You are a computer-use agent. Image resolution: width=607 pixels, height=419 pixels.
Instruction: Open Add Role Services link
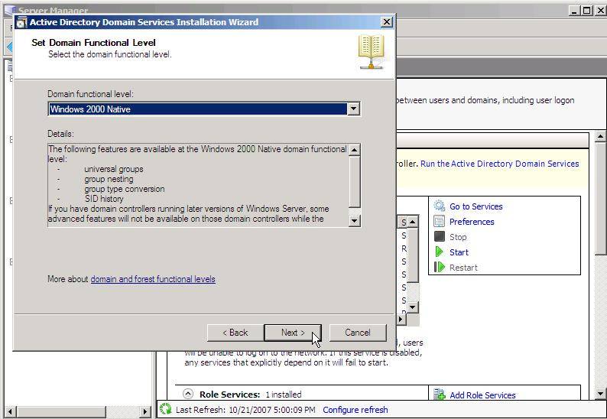[x=482, y=395]
